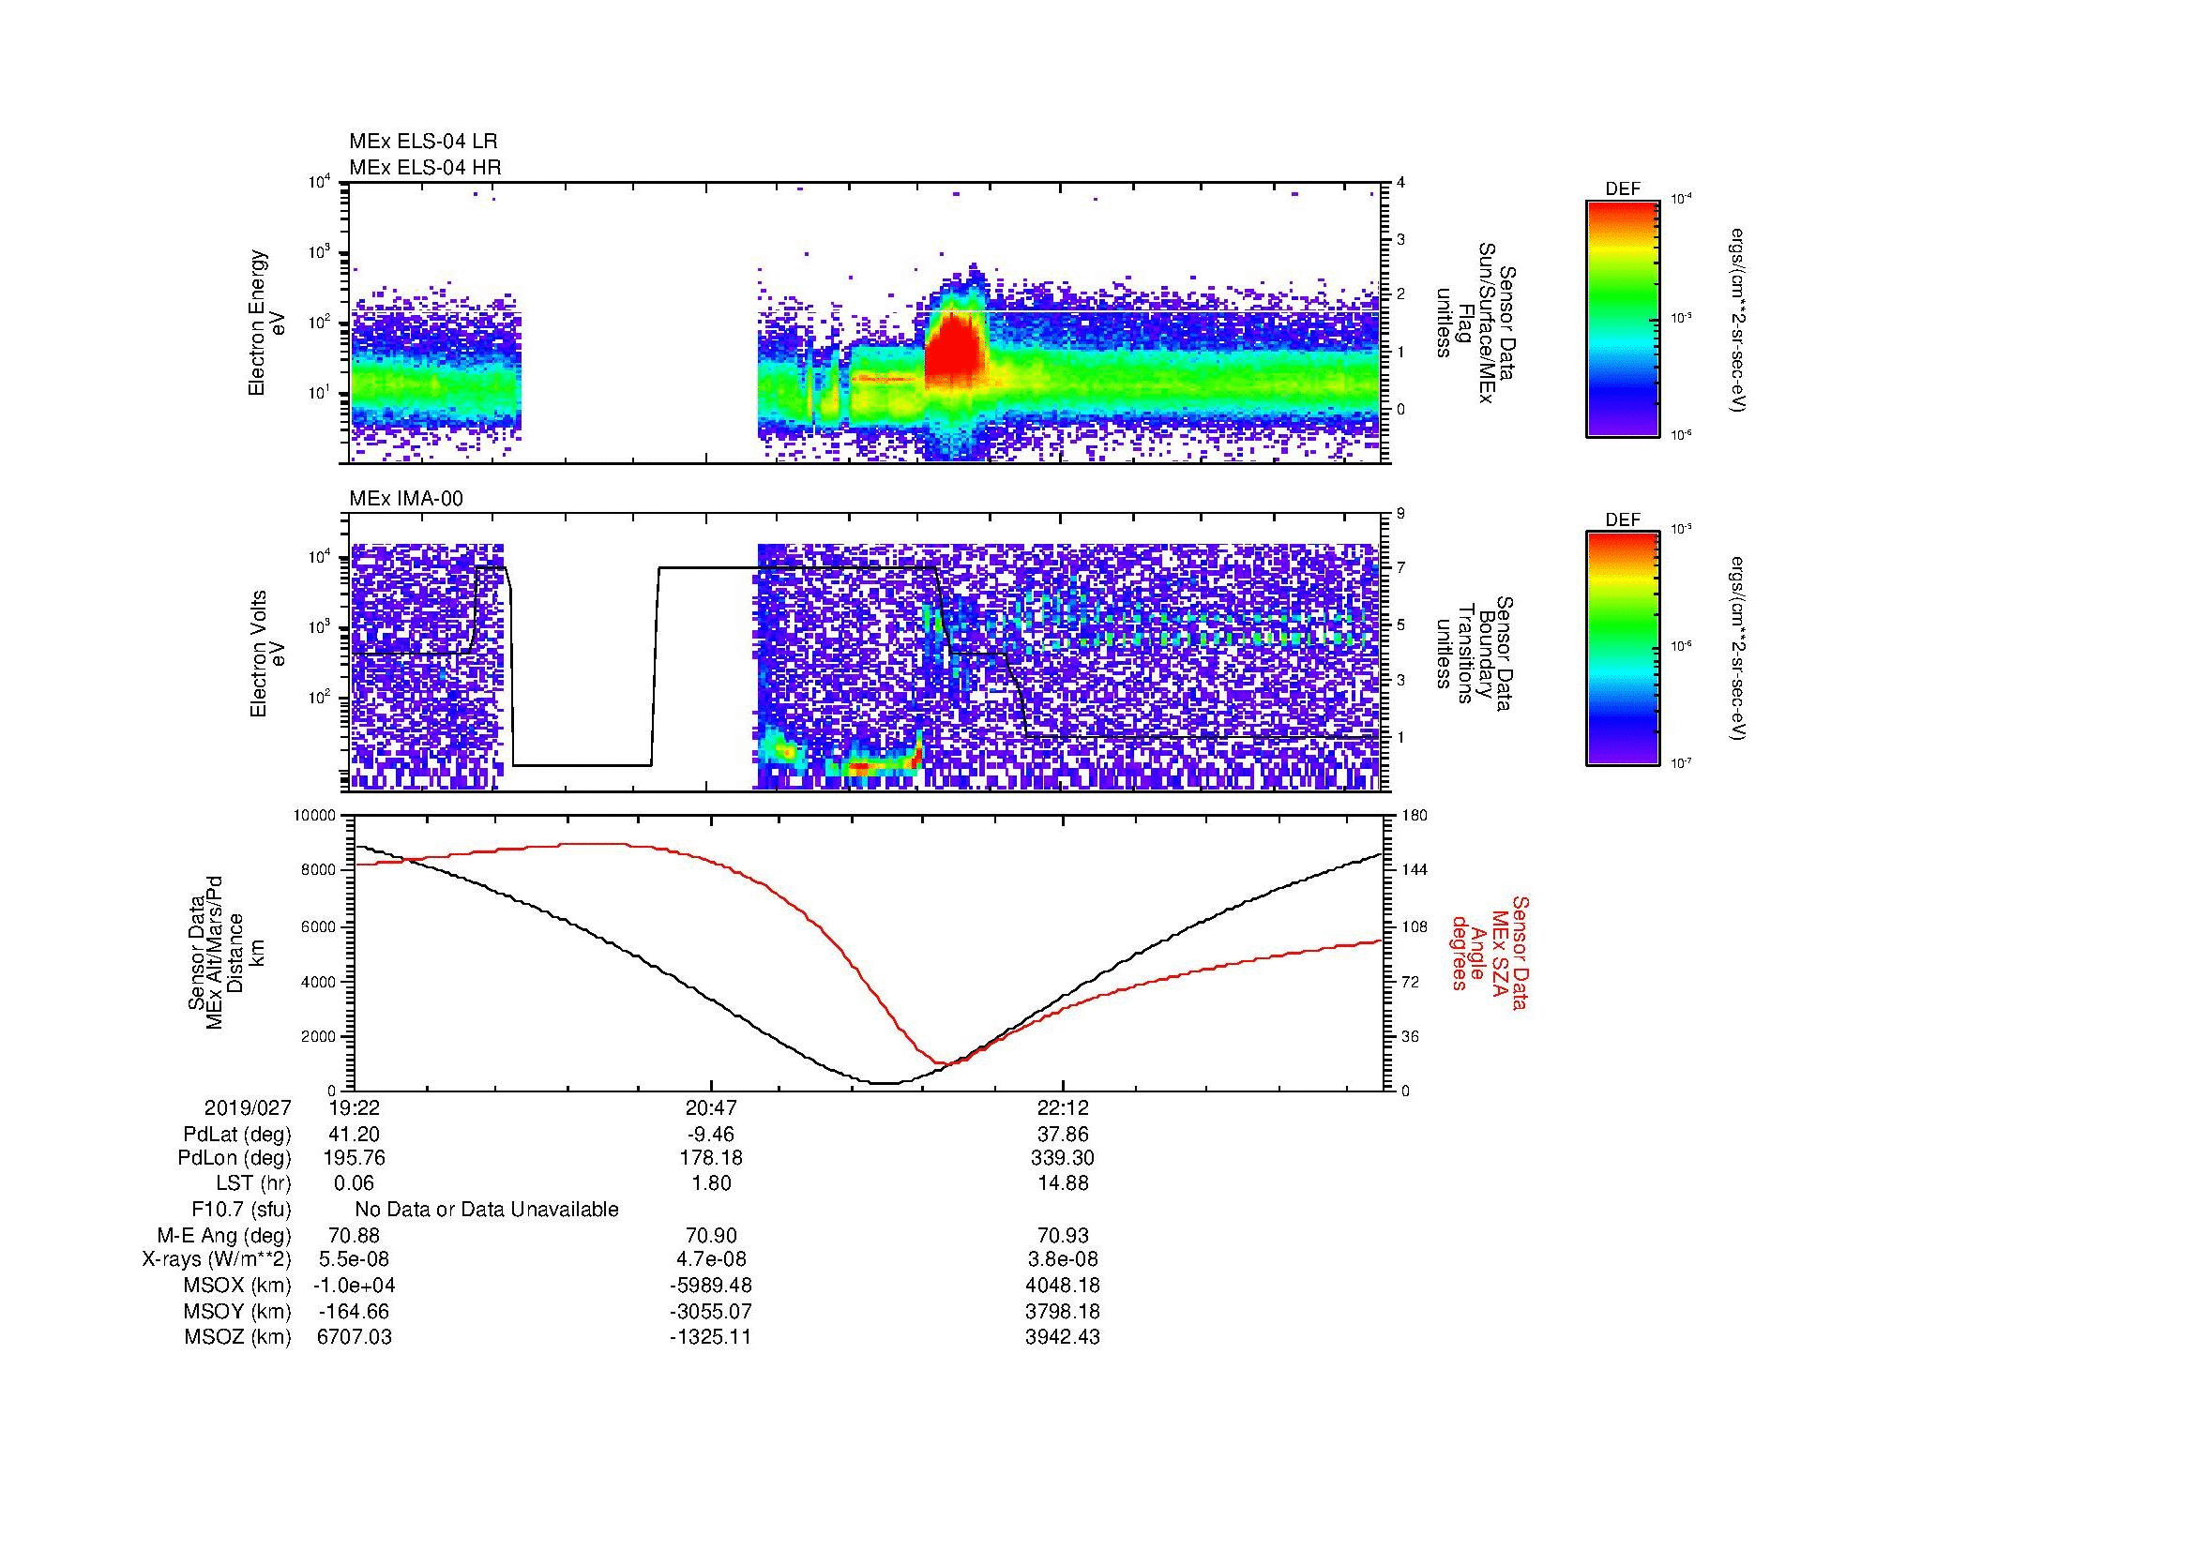Click the 'MEx IMA-00' panel title
Viewport: 2194px width, 1550px height.
point(406,499)
